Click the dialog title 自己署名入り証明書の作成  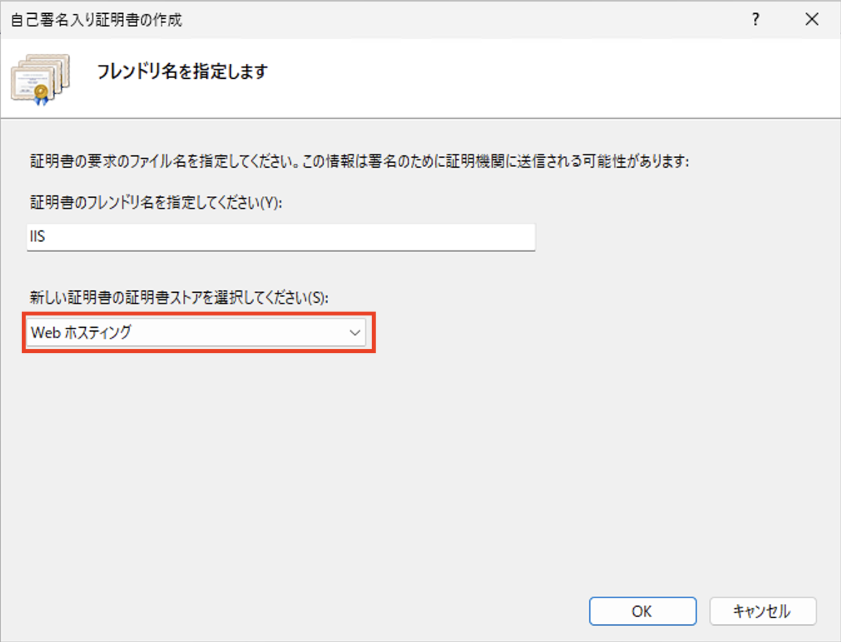coord(96,20)
